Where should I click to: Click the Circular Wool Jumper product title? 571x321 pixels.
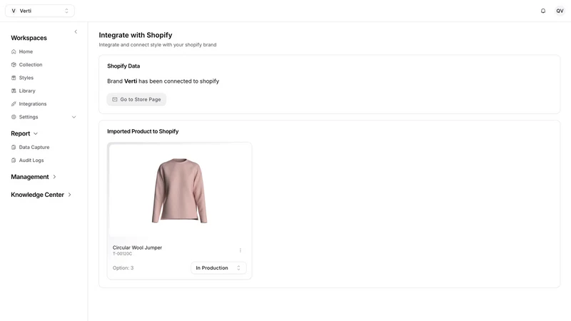tap(137, 248)
